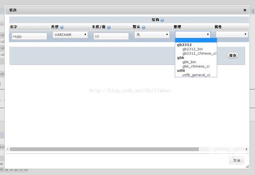Choose gbk_chinese_ci collation
Viewport: 255px width, 175px height.
click(196, 66)
